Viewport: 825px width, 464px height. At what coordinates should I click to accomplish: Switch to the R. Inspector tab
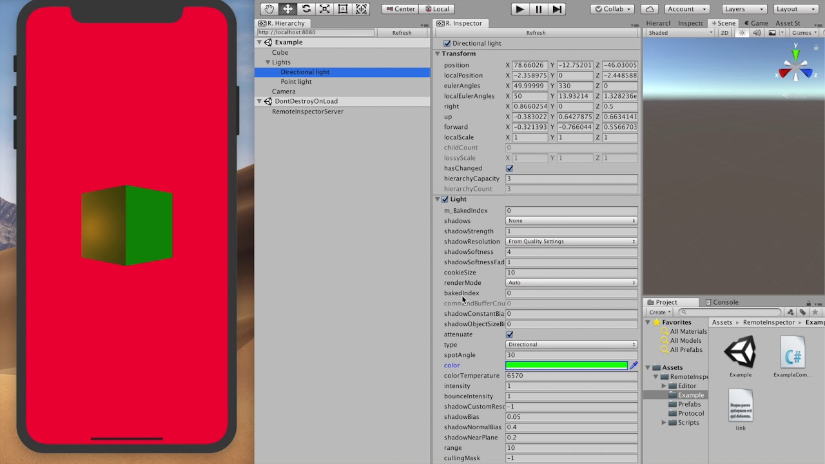tap(459, 23)
